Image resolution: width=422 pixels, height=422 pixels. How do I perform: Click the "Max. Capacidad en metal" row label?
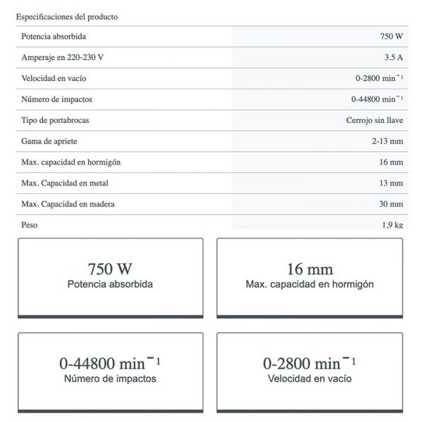65,183
